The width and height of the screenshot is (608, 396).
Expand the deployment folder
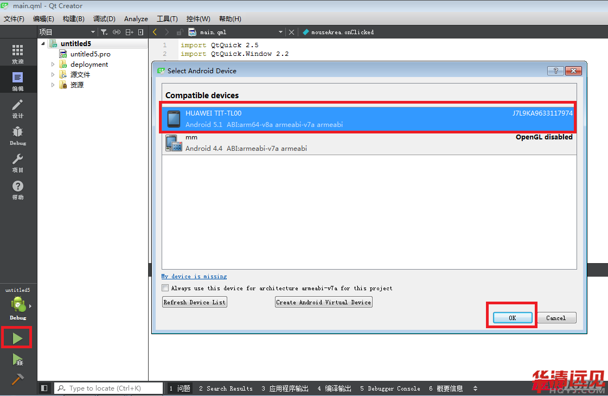53,65
